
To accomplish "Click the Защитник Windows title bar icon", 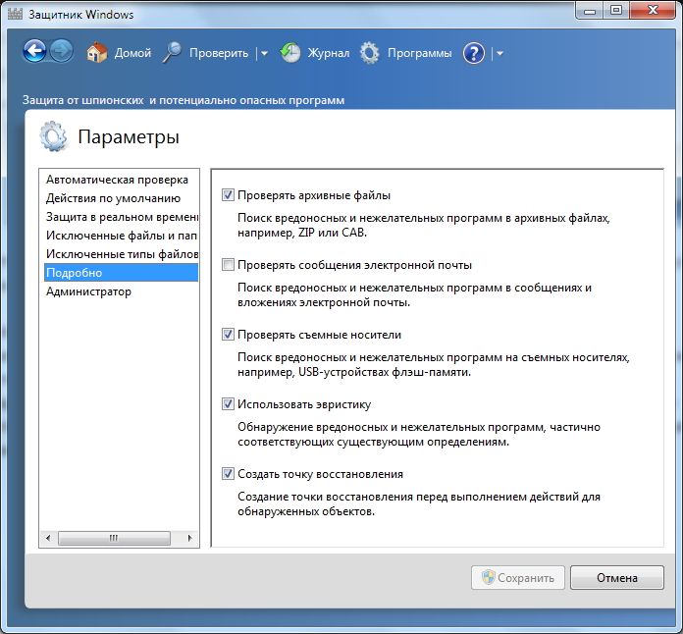I will pos(13,15).
